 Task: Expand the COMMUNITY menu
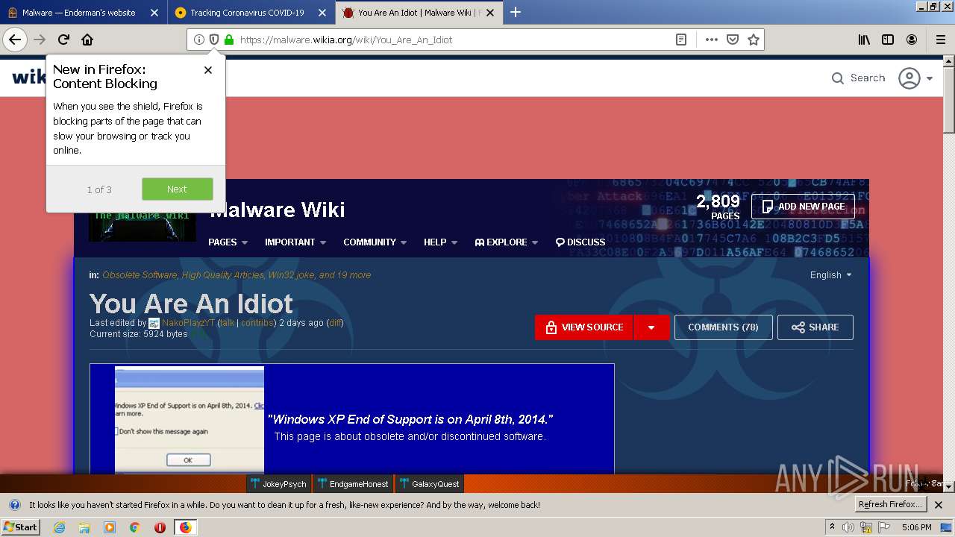[375, 242]
